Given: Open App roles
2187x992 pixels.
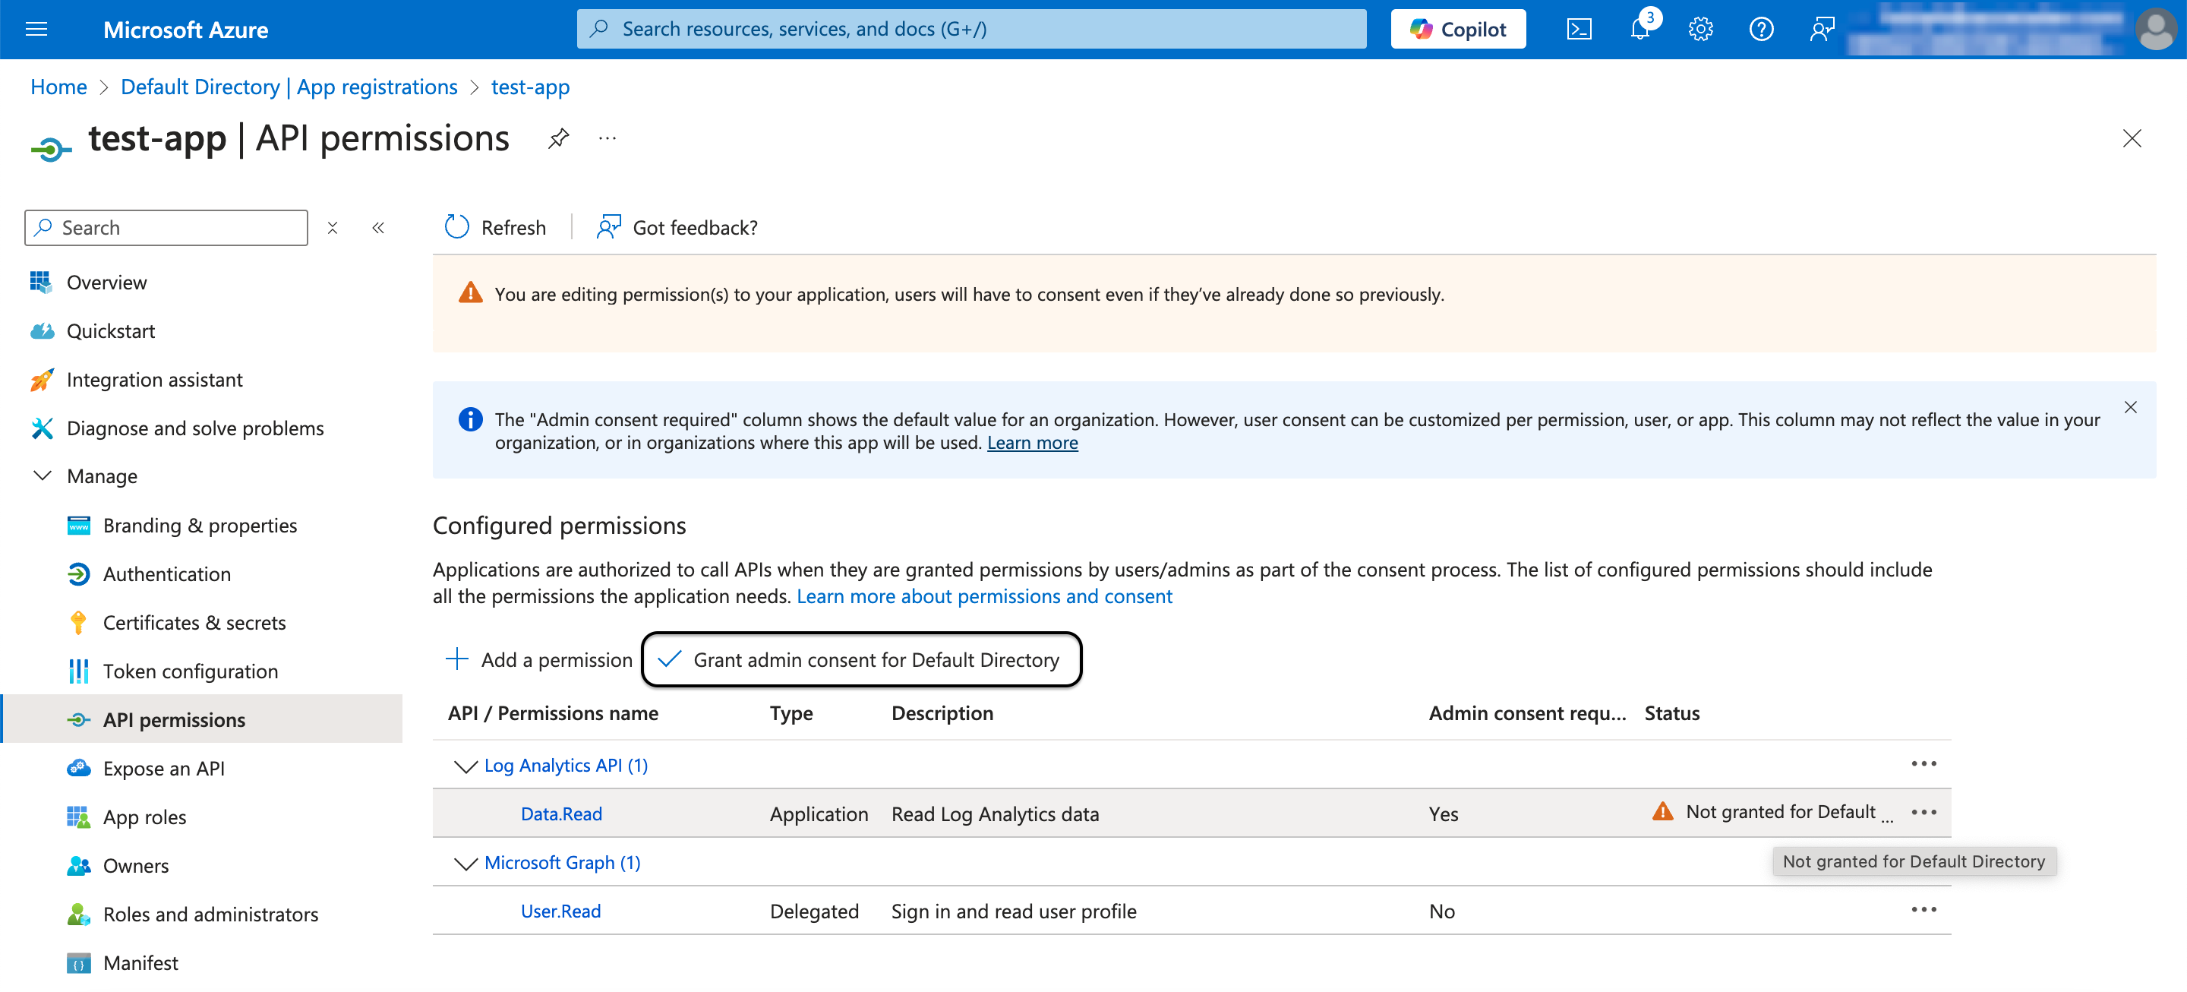Looking at the screenshot, I should [144, 817].
